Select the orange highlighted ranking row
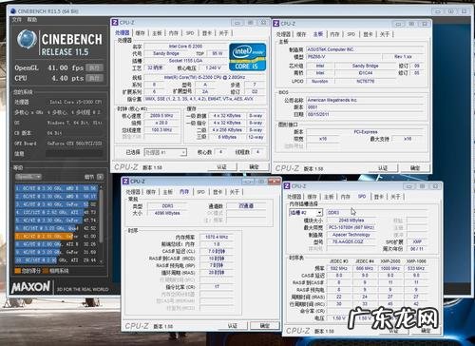This screenshot has width=475, height=346. tap(56, 236)
